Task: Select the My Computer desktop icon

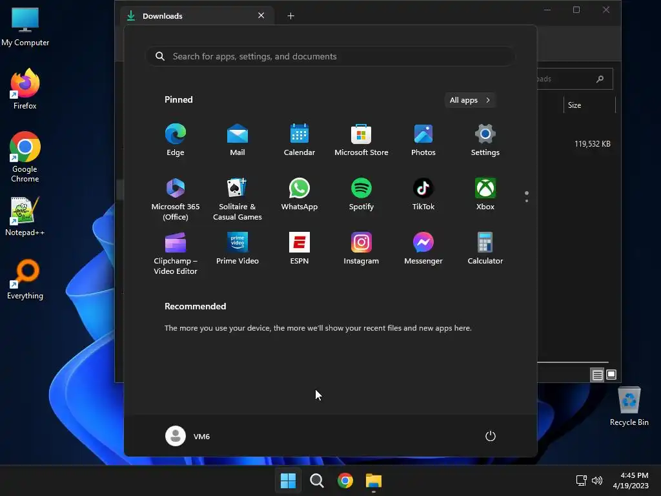Action: click(25, 27)
